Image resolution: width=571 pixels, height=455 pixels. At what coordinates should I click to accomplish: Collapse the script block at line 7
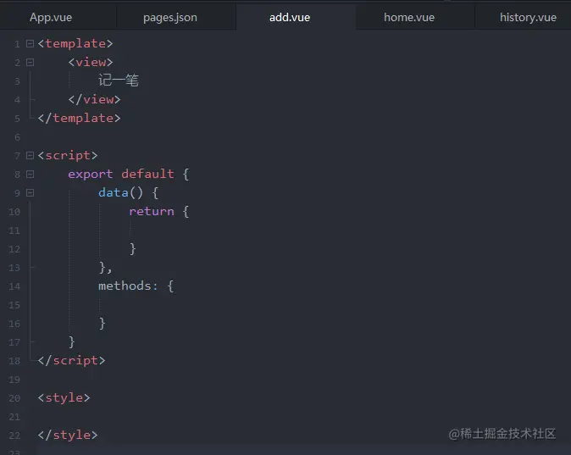coord(30,156)
